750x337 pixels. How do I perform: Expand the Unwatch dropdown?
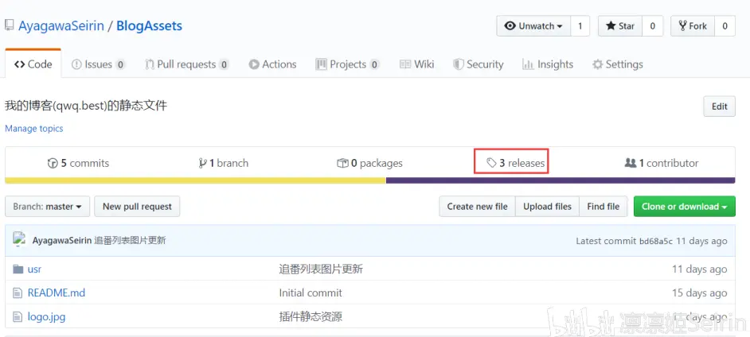tap(533, 26)
